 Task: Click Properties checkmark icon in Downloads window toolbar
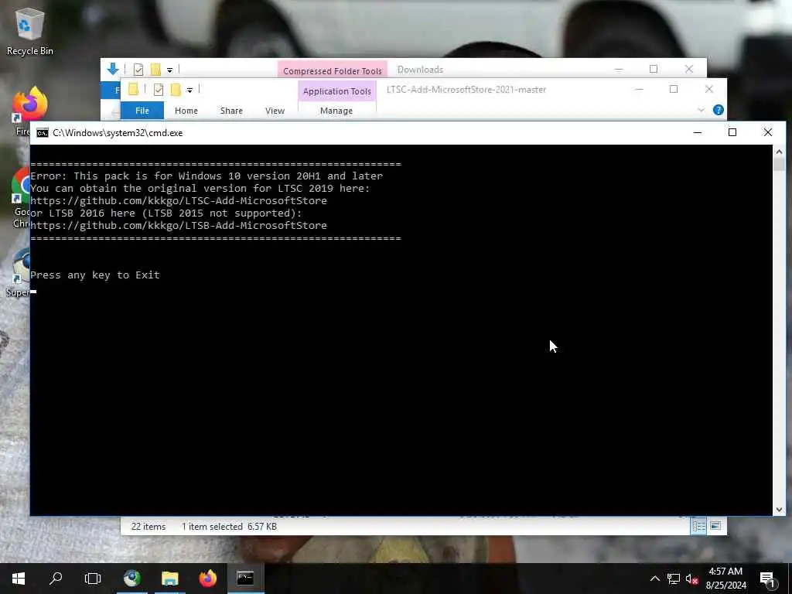click(138, 70)
